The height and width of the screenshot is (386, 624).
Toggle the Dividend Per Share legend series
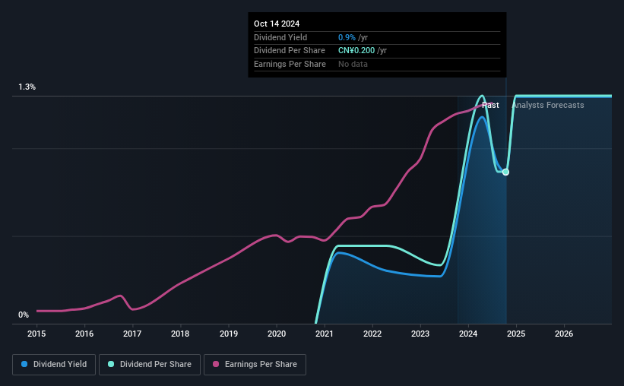pos(150,365)
